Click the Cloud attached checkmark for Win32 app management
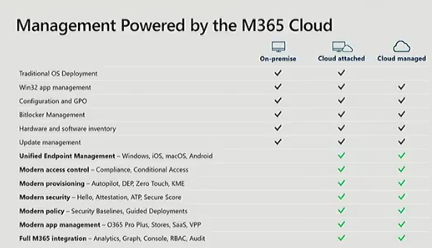Screen dimensions: 432x248 pyautogui.click(x=341, y=87)
